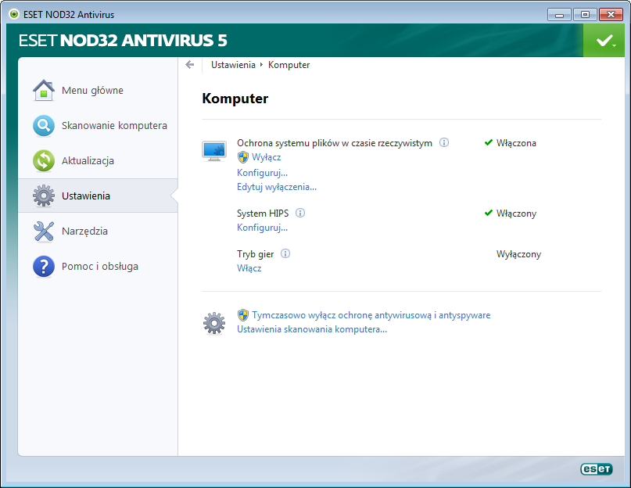This screenshot has width=631, height=488.
Task: Click green checkmark beside Włączony
Action: click(x=489, y=213)
